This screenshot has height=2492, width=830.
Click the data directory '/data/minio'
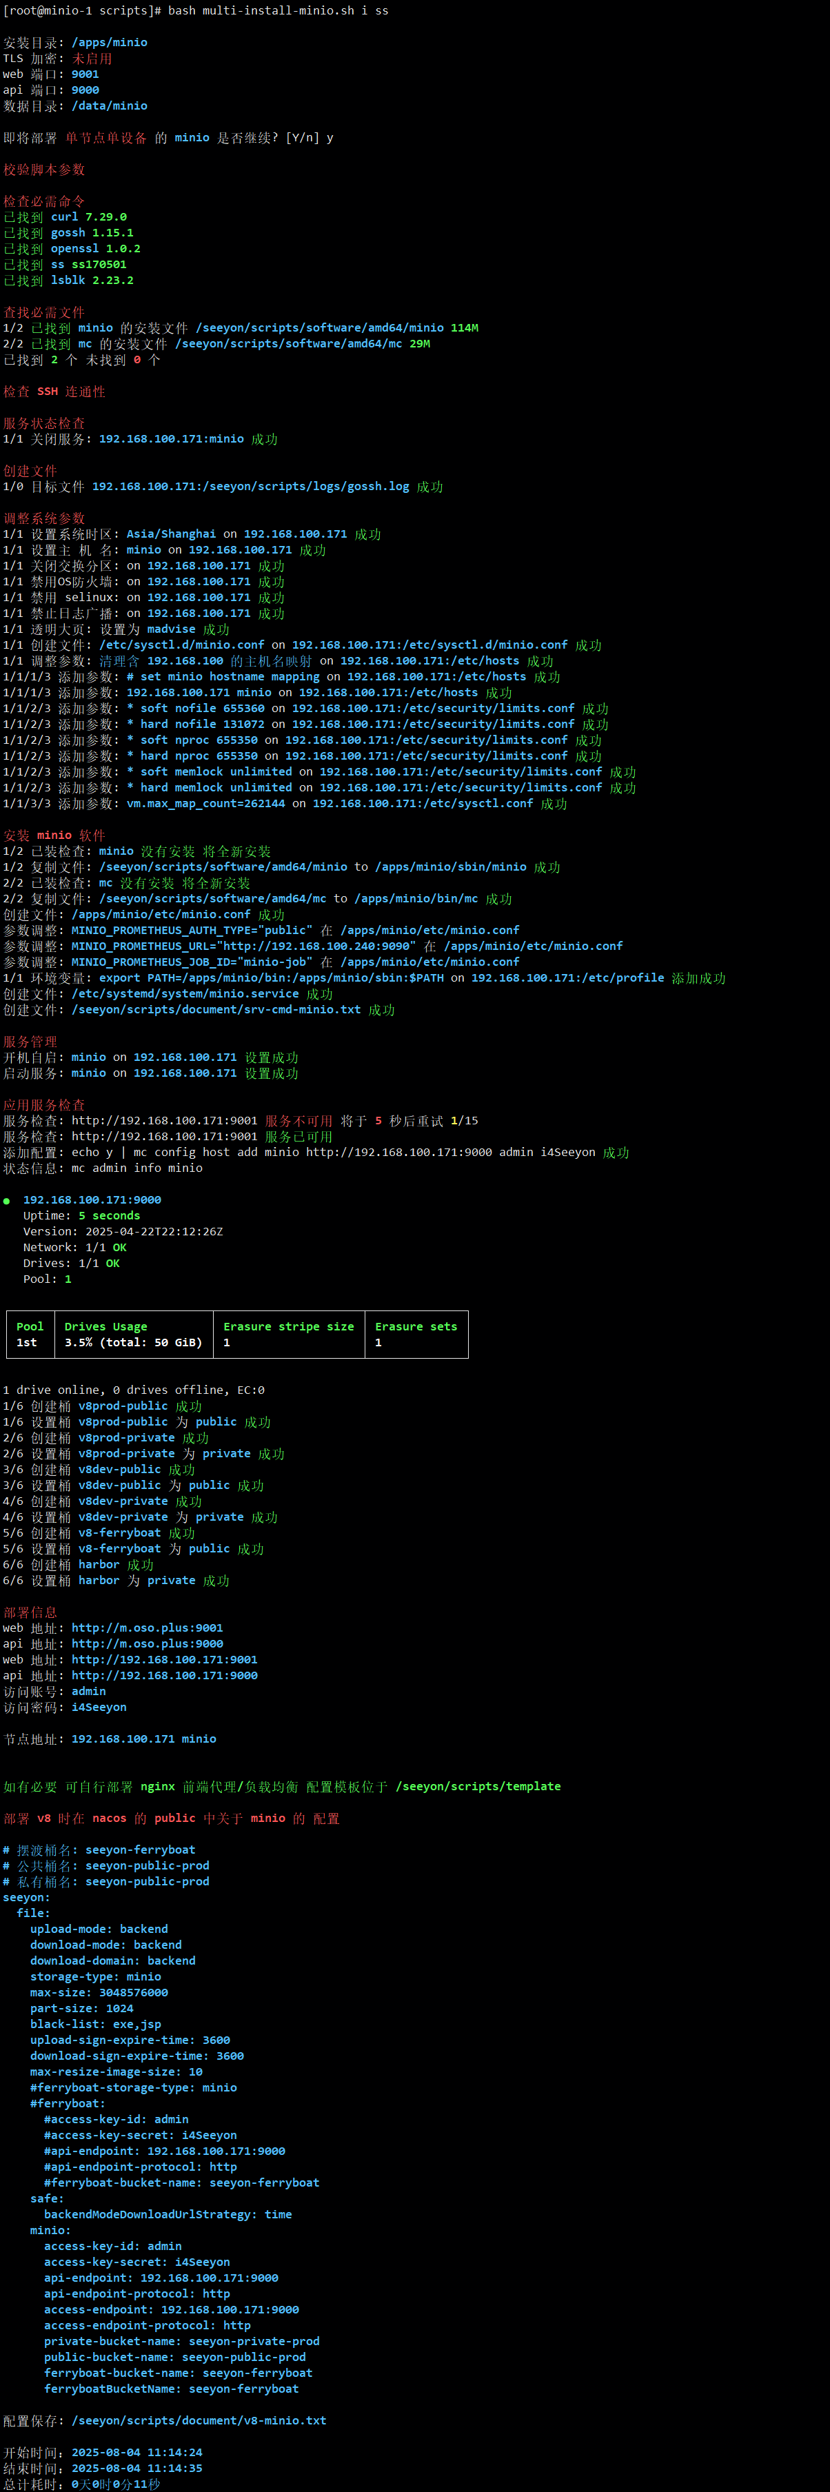click(x=110, y=106)
